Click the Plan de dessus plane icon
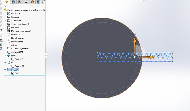The image size is (190, 111). (x=9, y=38)
